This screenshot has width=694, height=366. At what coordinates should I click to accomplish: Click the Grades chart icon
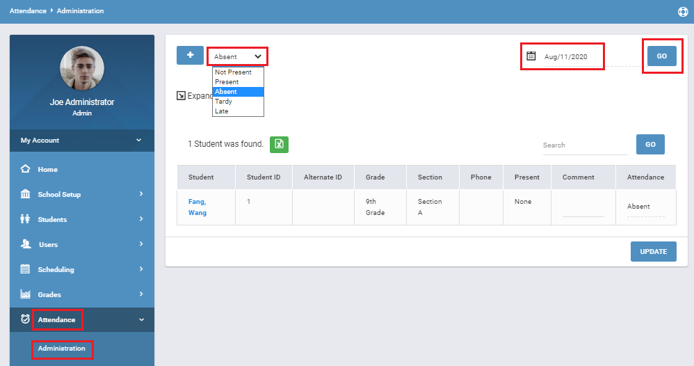coord(25,294)
